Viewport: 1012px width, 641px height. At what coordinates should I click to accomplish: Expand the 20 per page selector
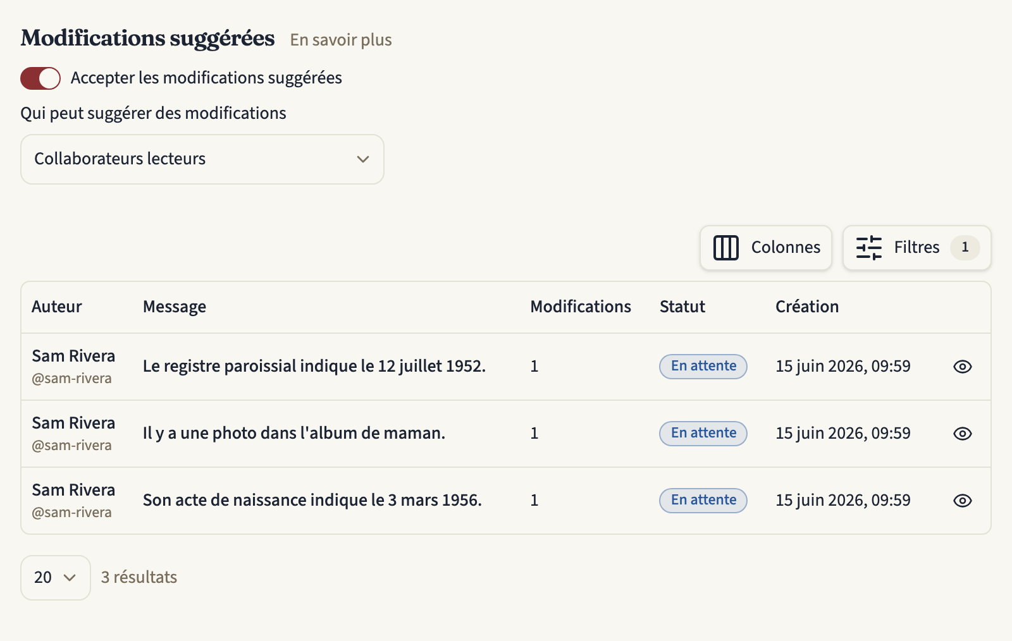click(x=56, y=578)
